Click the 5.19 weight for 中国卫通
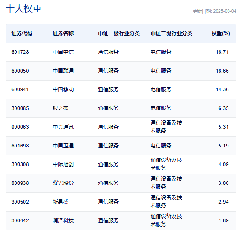This screenshot has width=243, height=235. coord(223,146)
